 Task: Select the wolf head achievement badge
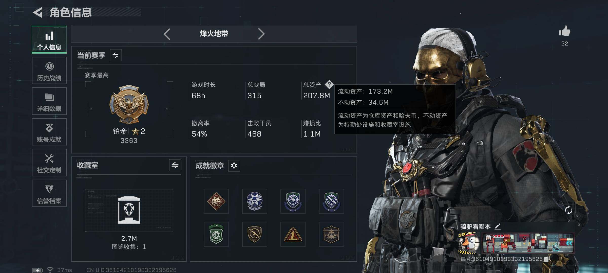216,201
